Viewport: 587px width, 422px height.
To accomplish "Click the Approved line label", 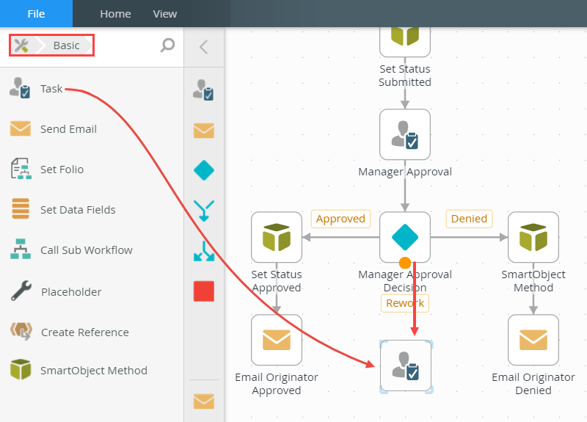I will 340,219.
